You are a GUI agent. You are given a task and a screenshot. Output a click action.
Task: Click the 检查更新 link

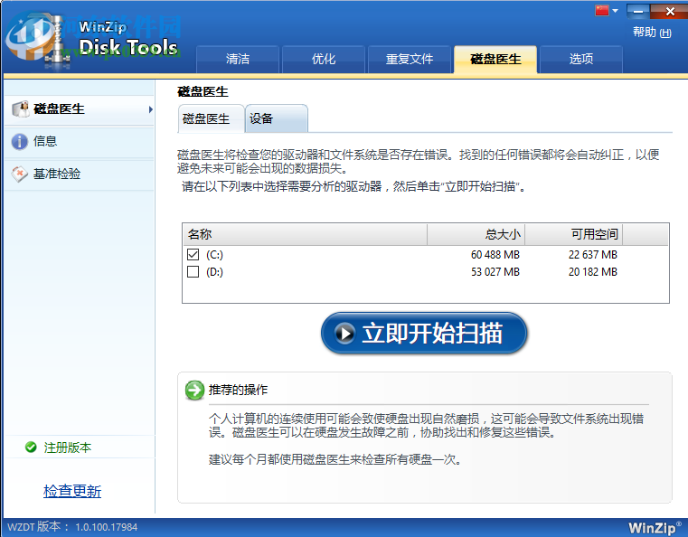(x=72, y=491)
